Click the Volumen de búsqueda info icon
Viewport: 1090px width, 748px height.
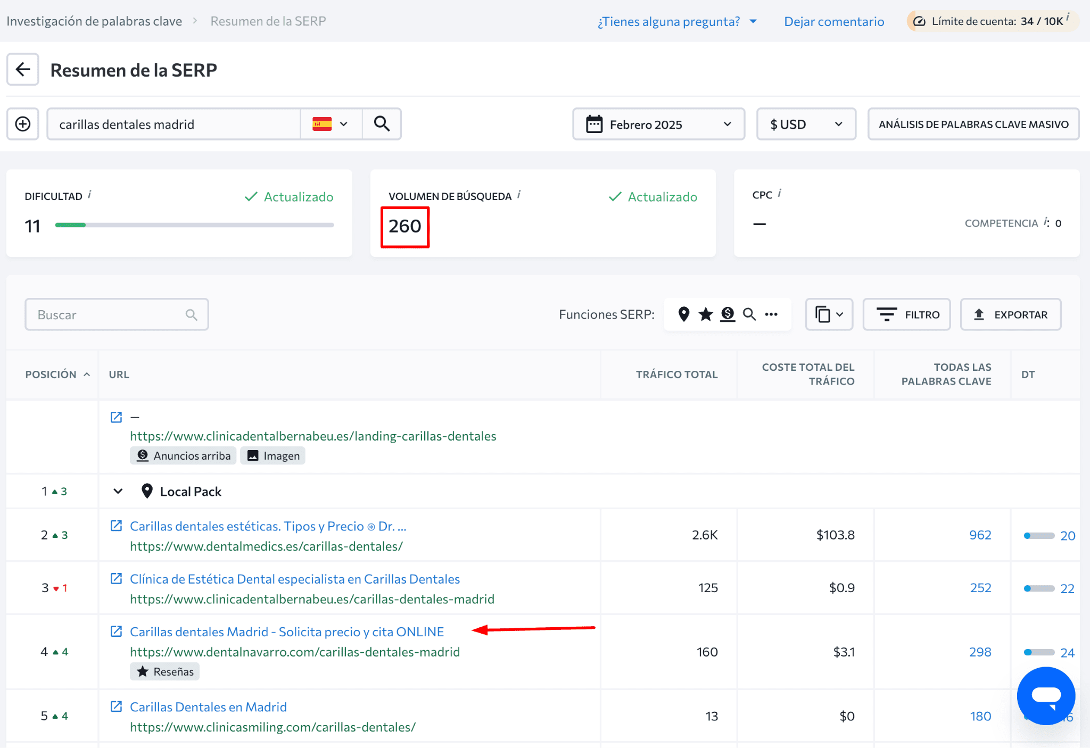pos(519,195)
